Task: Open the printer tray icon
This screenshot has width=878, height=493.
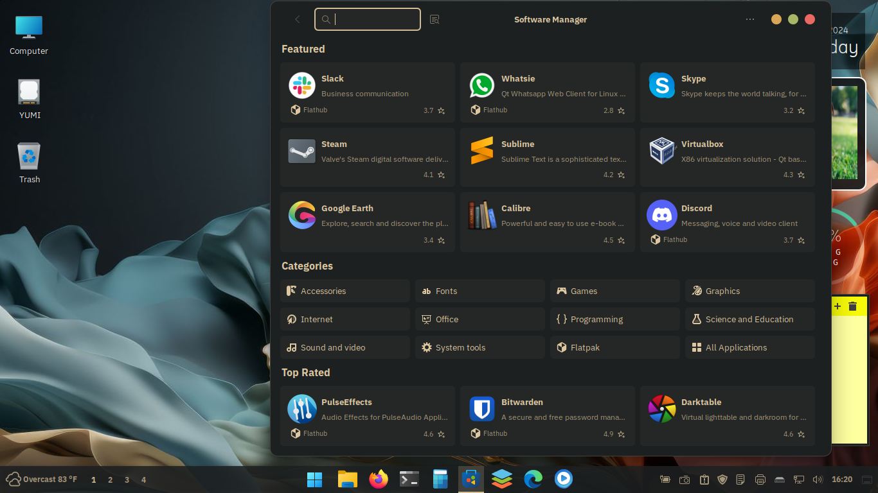Action: click(760, 480)
